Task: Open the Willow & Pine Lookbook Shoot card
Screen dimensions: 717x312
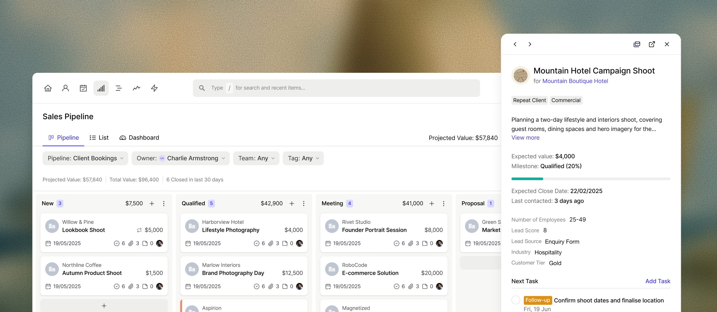Action: click(104, 233)
